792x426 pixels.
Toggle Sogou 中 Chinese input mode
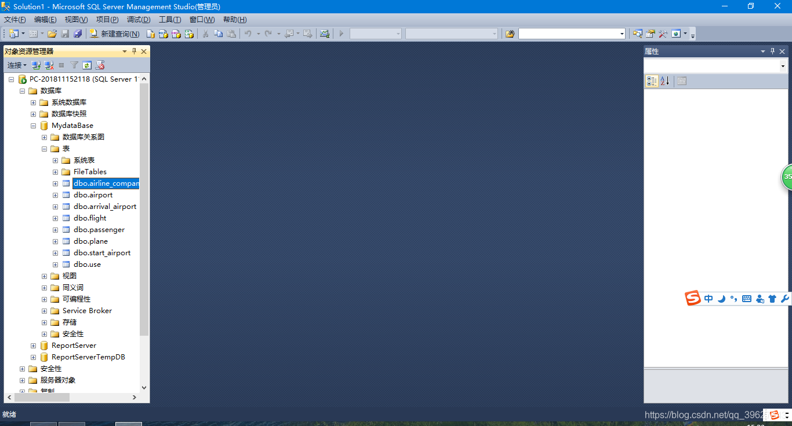(709, 299)
